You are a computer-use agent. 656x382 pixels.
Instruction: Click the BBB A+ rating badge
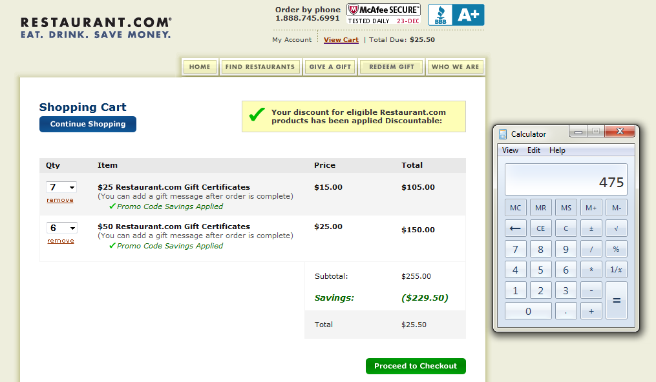tap(456, 15)
